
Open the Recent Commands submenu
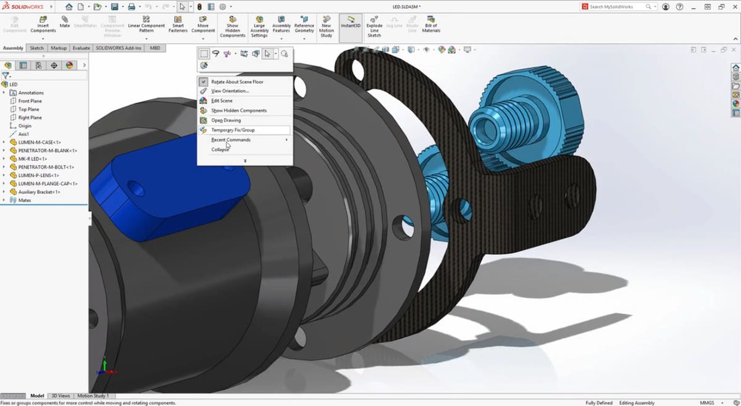(244, 140)
